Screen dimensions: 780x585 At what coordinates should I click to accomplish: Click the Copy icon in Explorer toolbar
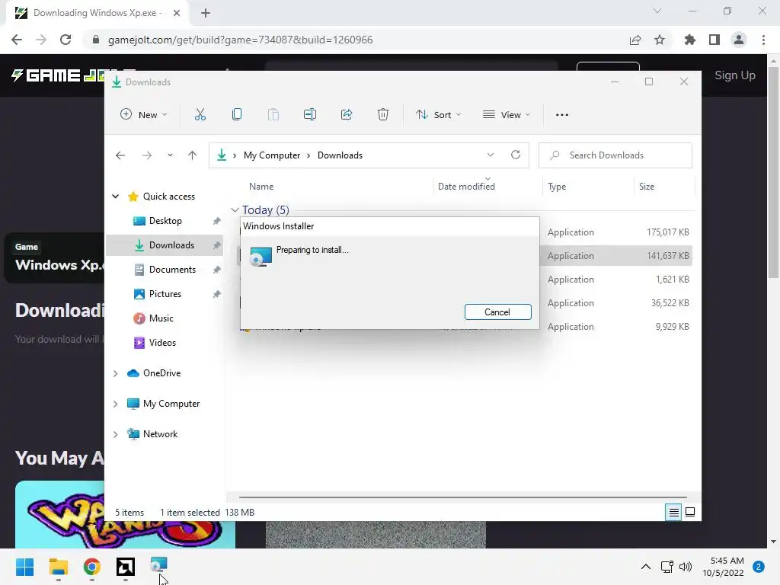tap(237, 115)
